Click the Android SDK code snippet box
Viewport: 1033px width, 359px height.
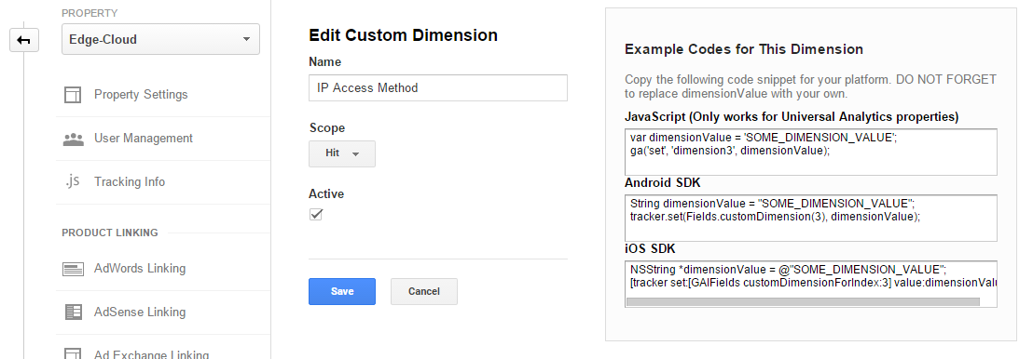coord(810,218)
